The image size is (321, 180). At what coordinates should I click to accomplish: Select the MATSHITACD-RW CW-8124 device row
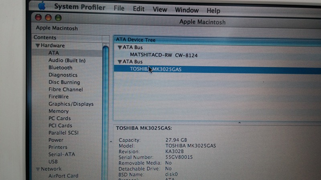(x=164, y=55)
